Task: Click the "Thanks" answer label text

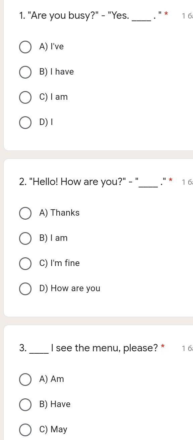Action: pyautogui.click(x=65, y=213)
